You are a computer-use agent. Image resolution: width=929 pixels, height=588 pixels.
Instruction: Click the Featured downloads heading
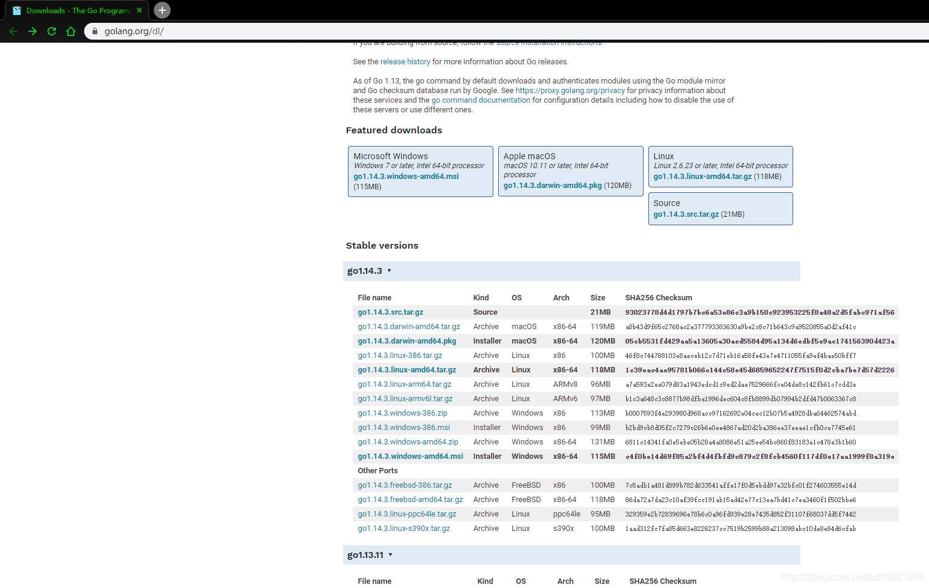click(x=394, y=130)
